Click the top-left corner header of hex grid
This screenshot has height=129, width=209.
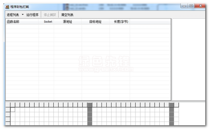[8, 105]
